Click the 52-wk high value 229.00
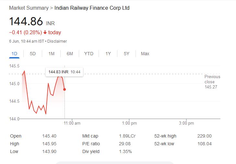 tap(204, 136)
